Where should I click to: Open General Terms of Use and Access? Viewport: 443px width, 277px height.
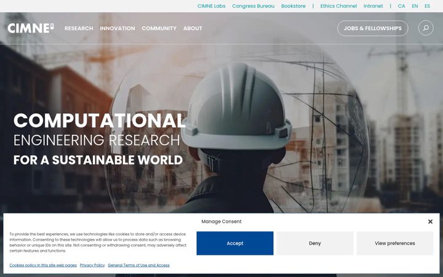click(138, 265)
